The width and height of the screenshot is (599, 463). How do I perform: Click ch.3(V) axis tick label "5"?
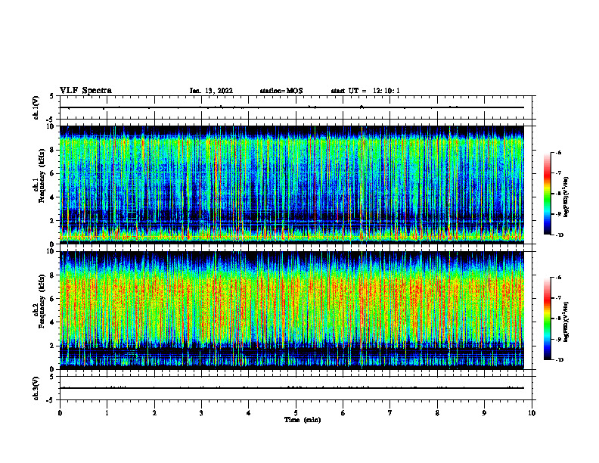[51, 377]
